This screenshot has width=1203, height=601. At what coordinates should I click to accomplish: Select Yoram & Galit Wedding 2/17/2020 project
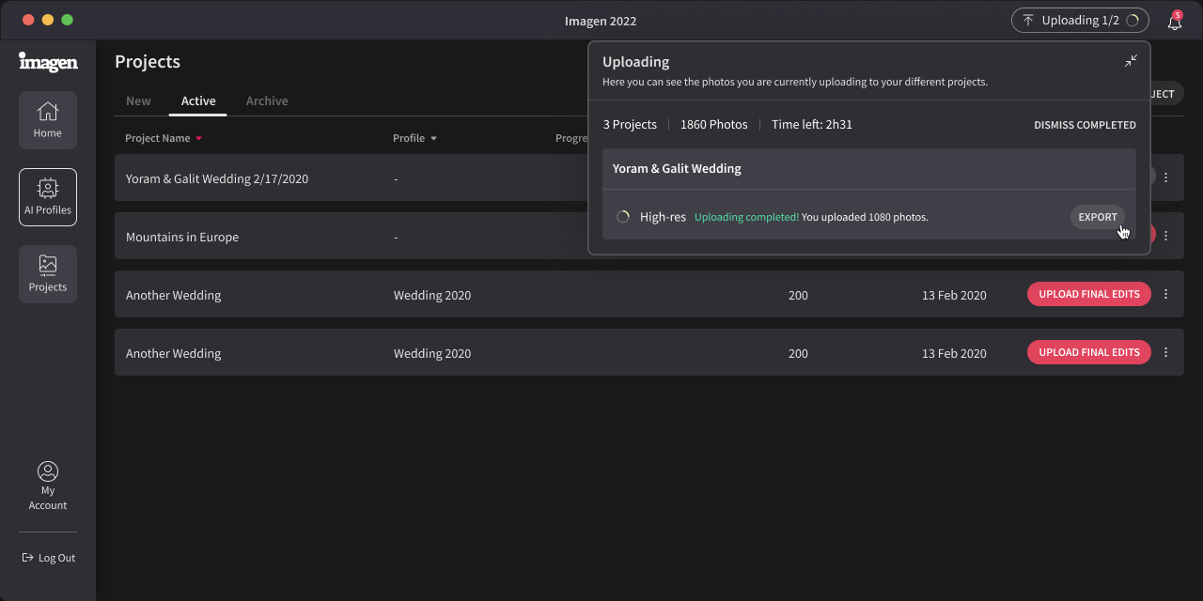[217, 178]
